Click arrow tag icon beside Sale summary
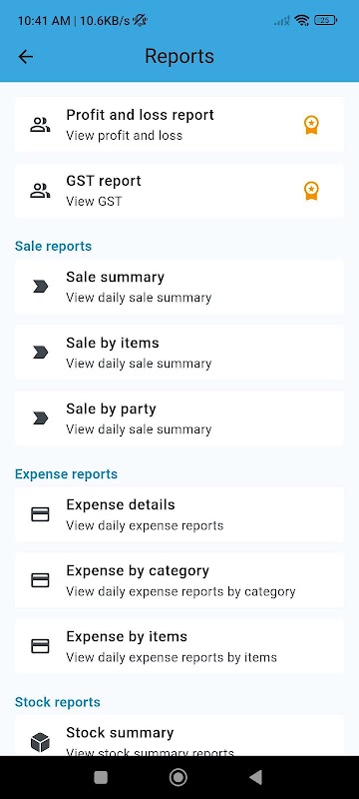Image resolution: width=359 pixels, height=799 pixels. point(40,287)
